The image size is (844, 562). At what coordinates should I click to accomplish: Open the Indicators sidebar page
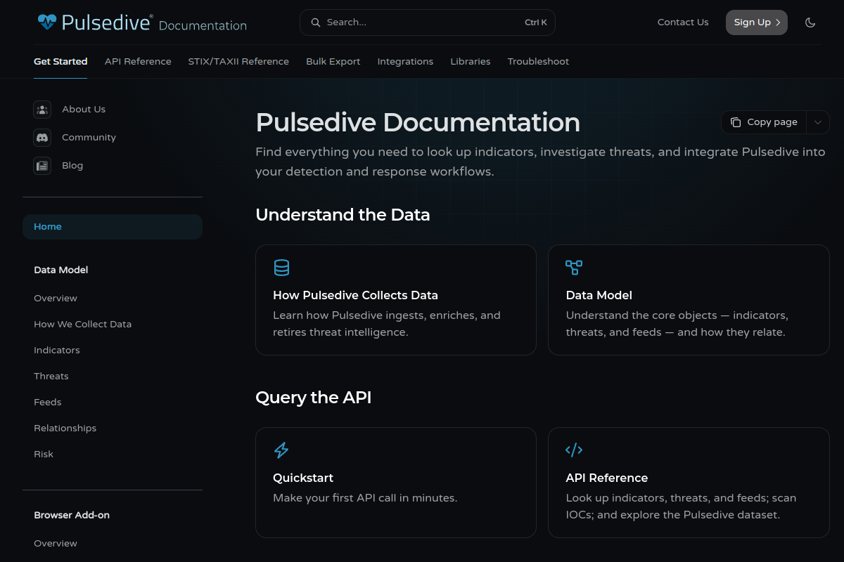tap(57, 351)
